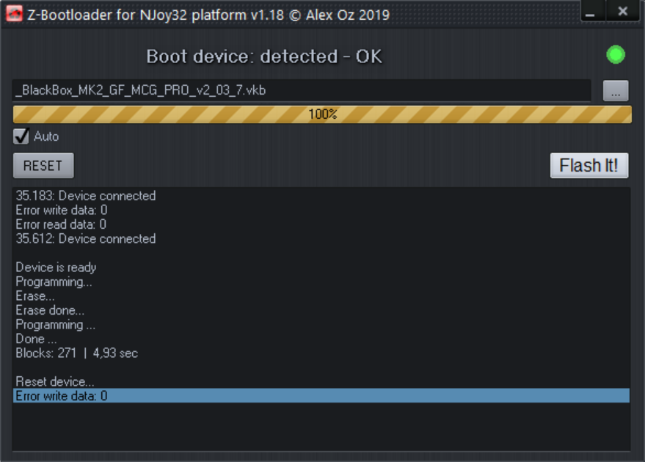Click the Boot device detected status label
The width and height of the screenshot is (645, 462).
pos(264,56)
